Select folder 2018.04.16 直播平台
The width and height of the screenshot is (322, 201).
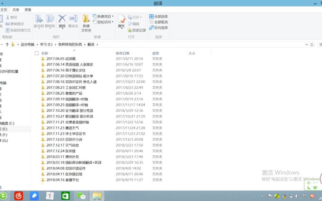coord(63,180)
